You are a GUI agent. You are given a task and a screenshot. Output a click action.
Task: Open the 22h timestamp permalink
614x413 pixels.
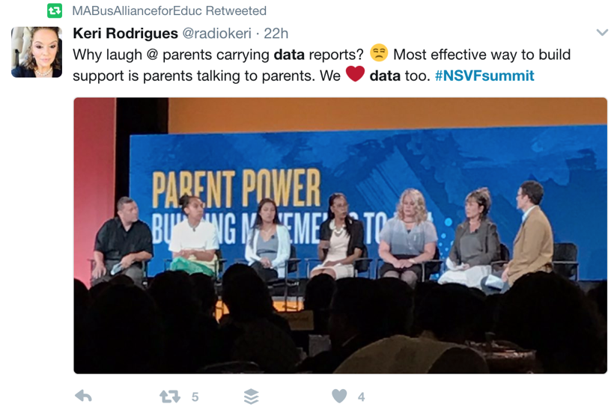[x=276, y=33]
